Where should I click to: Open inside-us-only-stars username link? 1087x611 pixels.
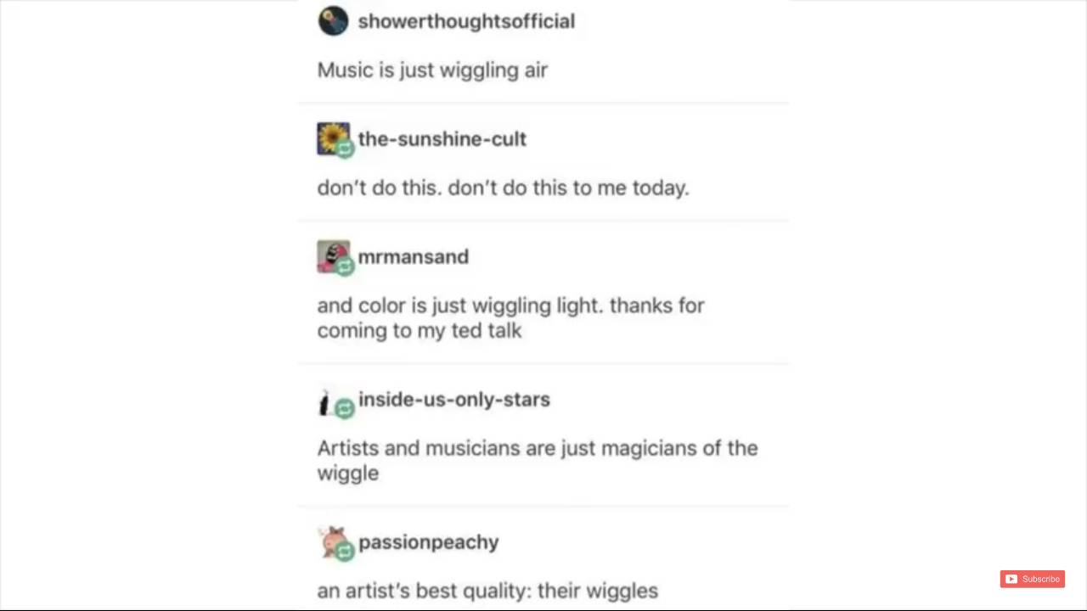pos(453,399)
